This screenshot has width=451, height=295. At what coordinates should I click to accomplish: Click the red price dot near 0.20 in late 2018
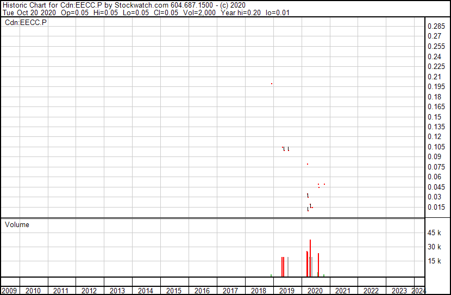(x=272, y=84)
